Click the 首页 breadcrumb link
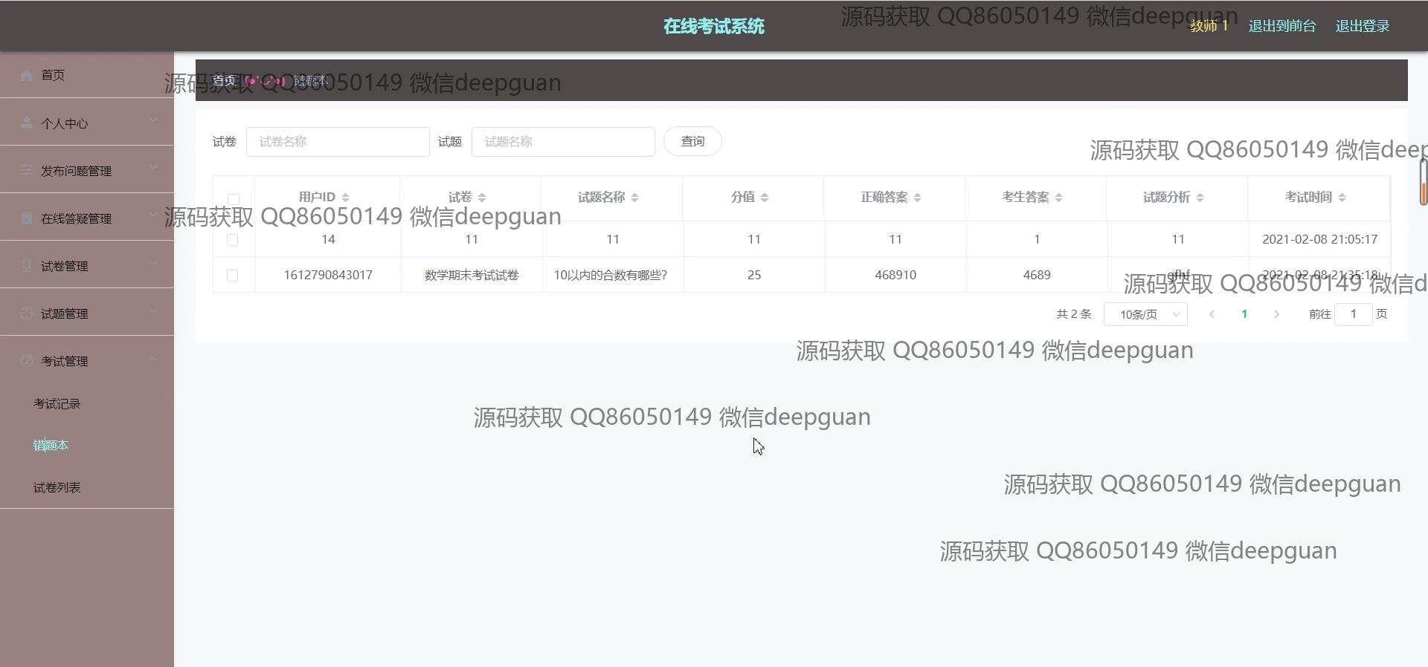The image size is (1428, 667). [224, 80]
